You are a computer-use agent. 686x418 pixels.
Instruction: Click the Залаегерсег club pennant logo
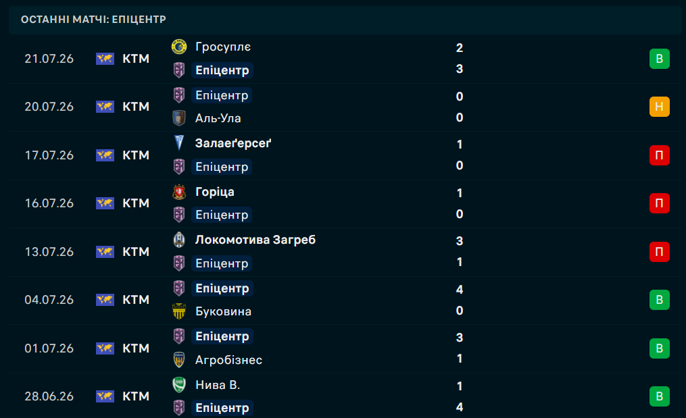pyautogui.click(x=179, y=143)
